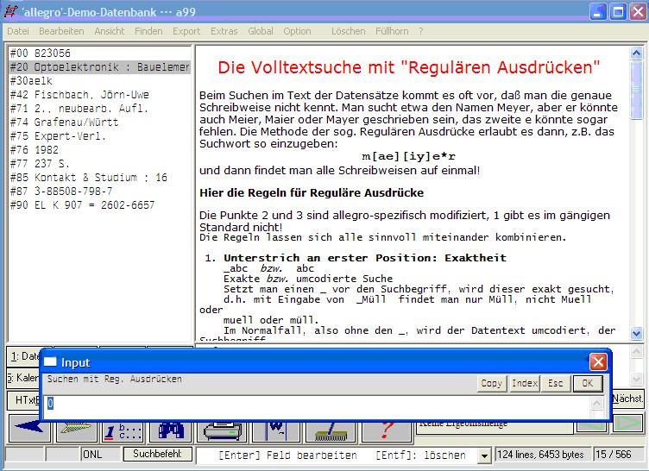Image resolution: width=649 pixels, height=471 pixels.
Task: Click the Input dialog title icon
Action: [x=50, y=362]
